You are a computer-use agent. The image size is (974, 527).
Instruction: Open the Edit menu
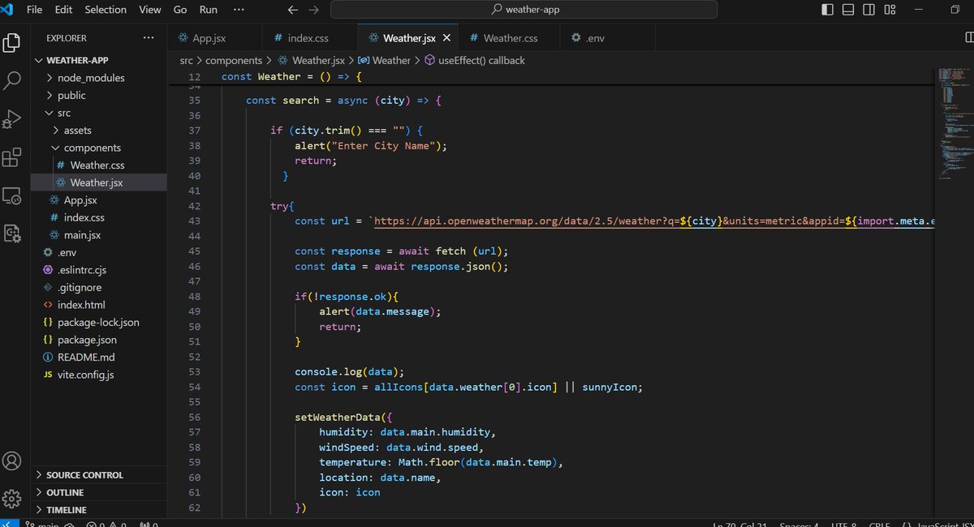63,10
